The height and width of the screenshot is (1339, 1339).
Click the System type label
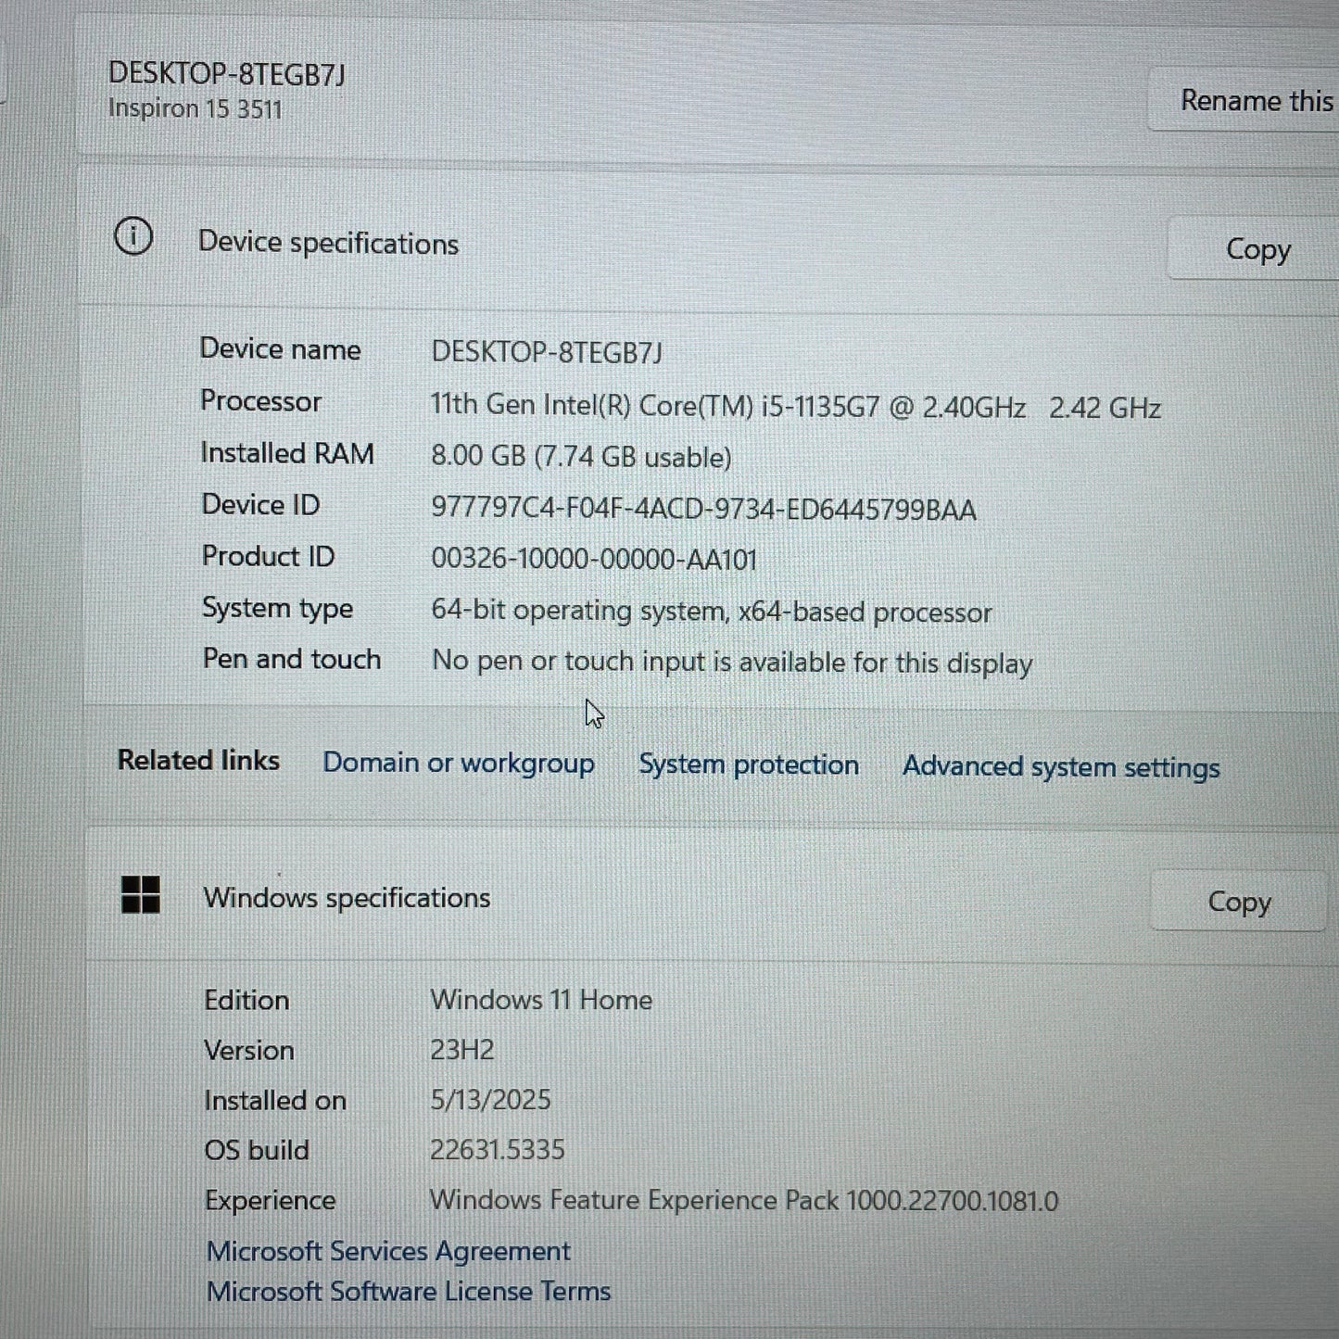(277, 609)
